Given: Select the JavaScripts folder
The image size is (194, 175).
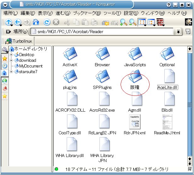Looking at the screenshot, I should pyautogui.click(x=135, y=57).
